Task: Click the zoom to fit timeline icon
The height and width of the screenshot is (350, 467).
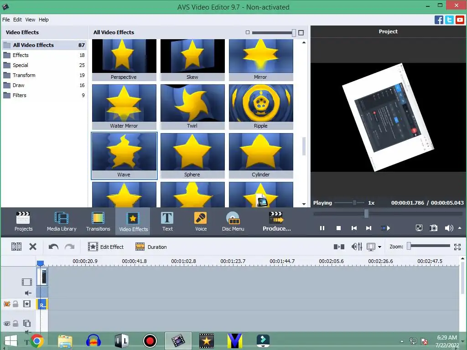Action: [457, 247]
